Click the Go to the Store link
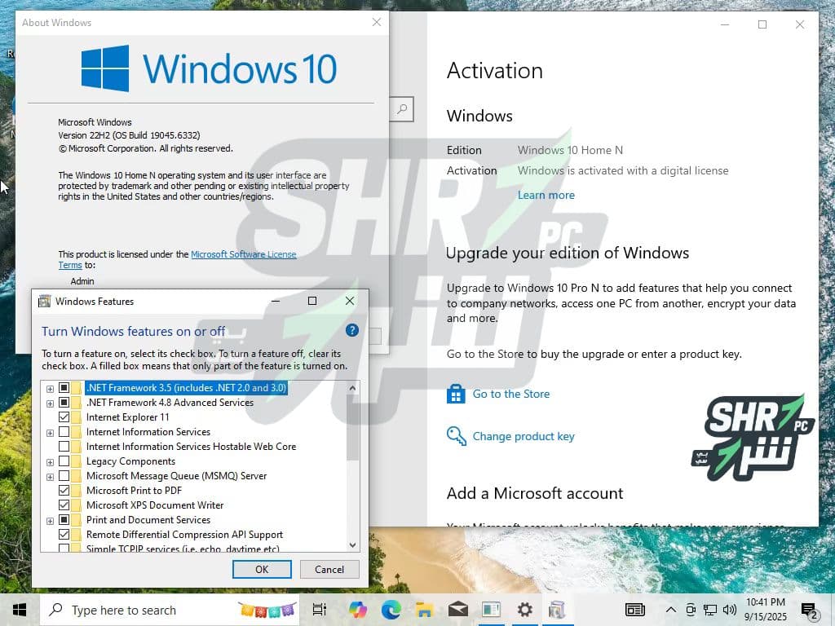 [510, 394]
